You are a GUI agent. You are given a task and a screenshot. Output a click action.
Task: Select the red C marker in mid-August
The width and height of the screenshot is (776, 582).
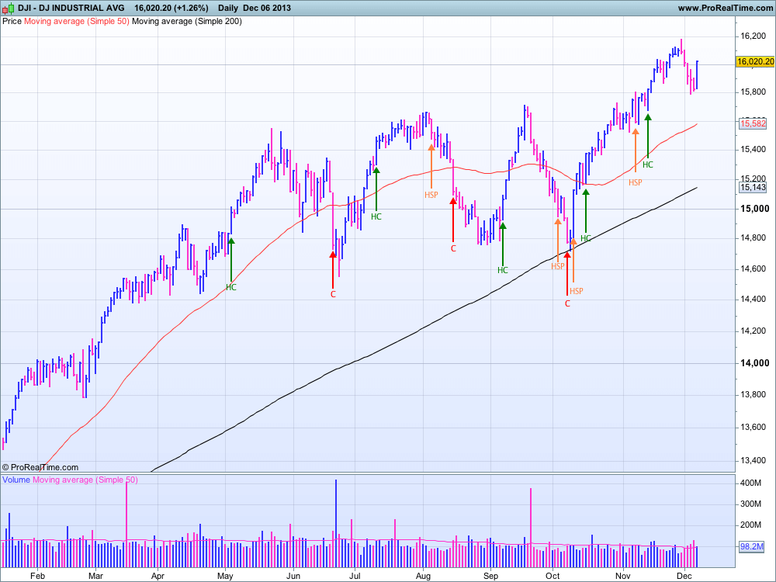coord(453,249)
